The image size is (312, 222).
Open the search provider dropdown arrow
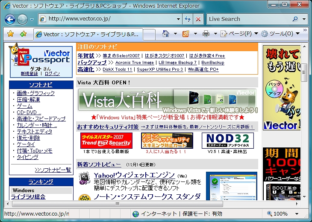click(x=304, y=19)
